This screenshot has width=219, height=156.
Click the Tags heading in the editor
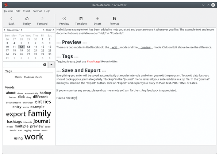click(x=68, y=56)
